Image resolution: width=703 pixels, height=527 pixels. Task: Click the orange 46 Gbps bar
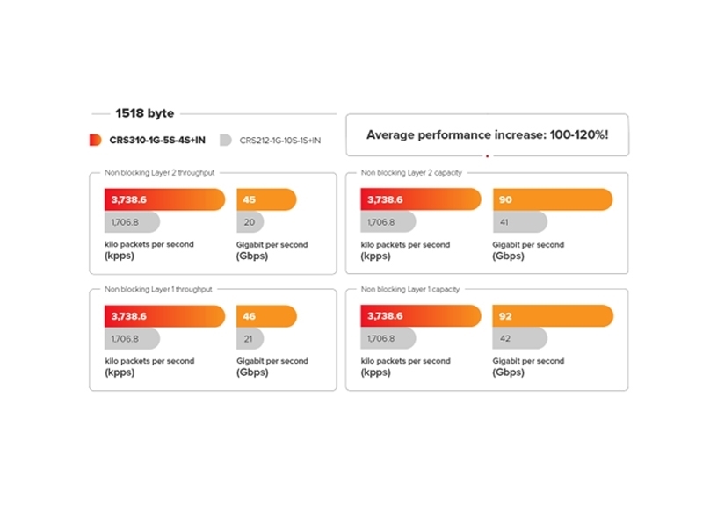click(x=266, y=316)
